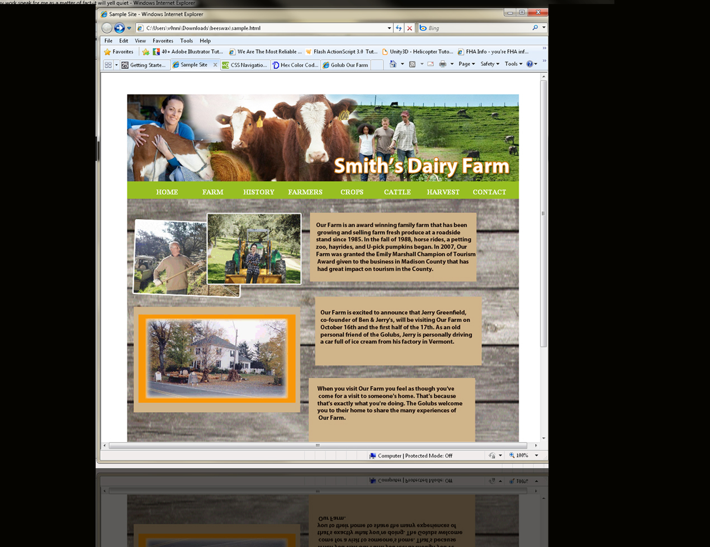Image resolution: width=710 pixels, height=547 pixels.
Task: Switch to the Getting Started tab
Action: [144, 65]
